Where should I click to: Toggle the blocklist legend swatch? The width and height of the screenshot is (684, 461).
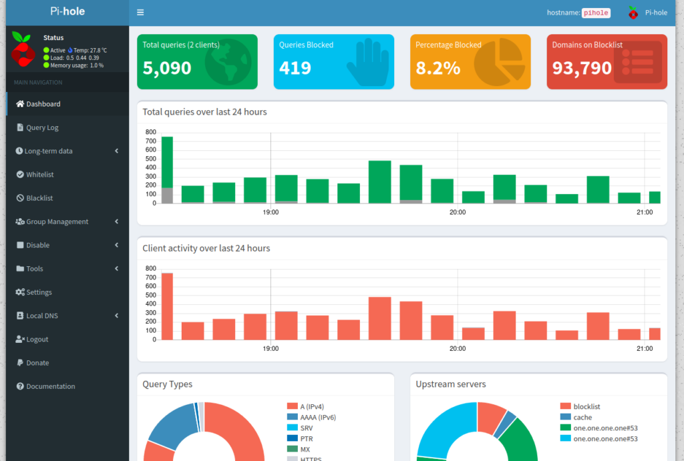click(565, 406)
